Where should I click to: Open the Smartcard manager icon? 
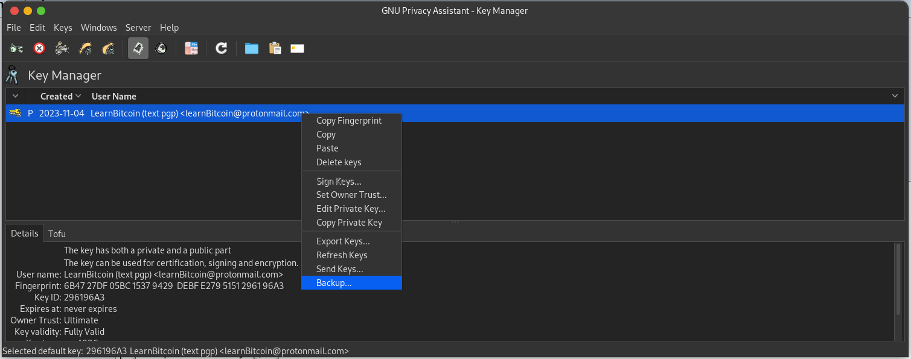[297, 48]
